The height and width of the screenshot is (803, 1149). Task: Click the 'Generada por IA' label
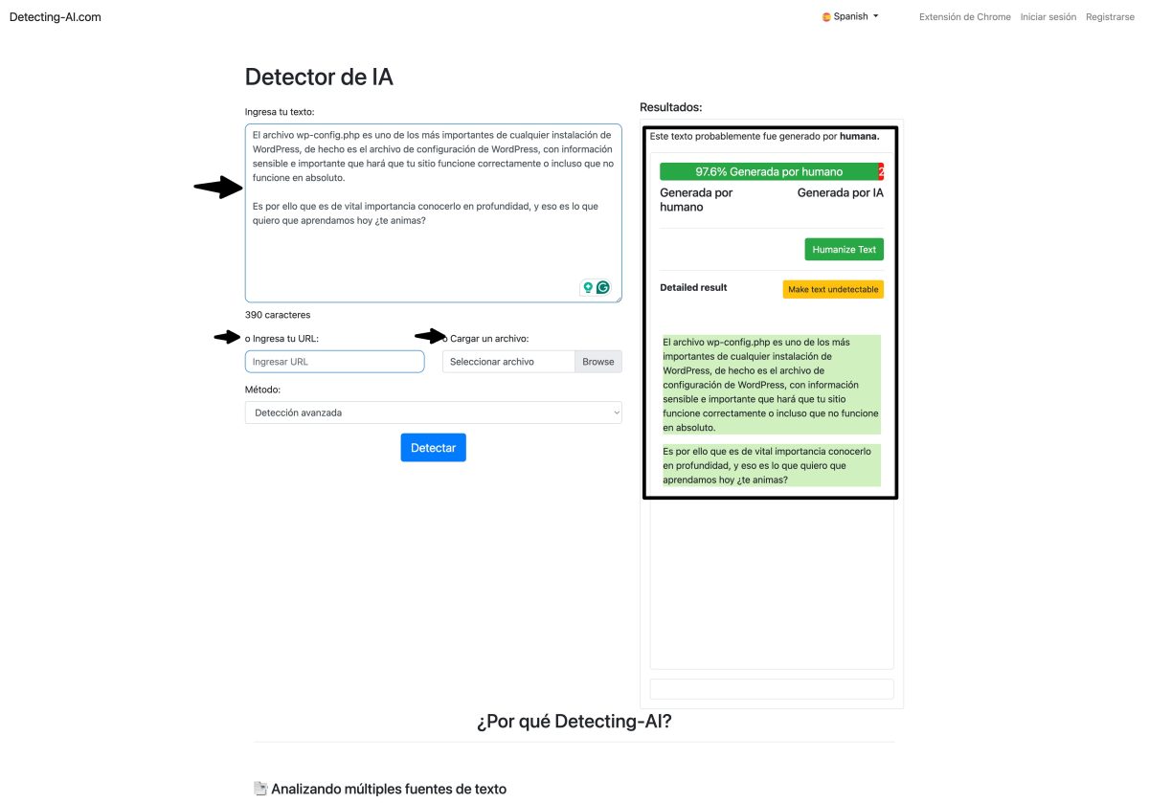point(840,193)
